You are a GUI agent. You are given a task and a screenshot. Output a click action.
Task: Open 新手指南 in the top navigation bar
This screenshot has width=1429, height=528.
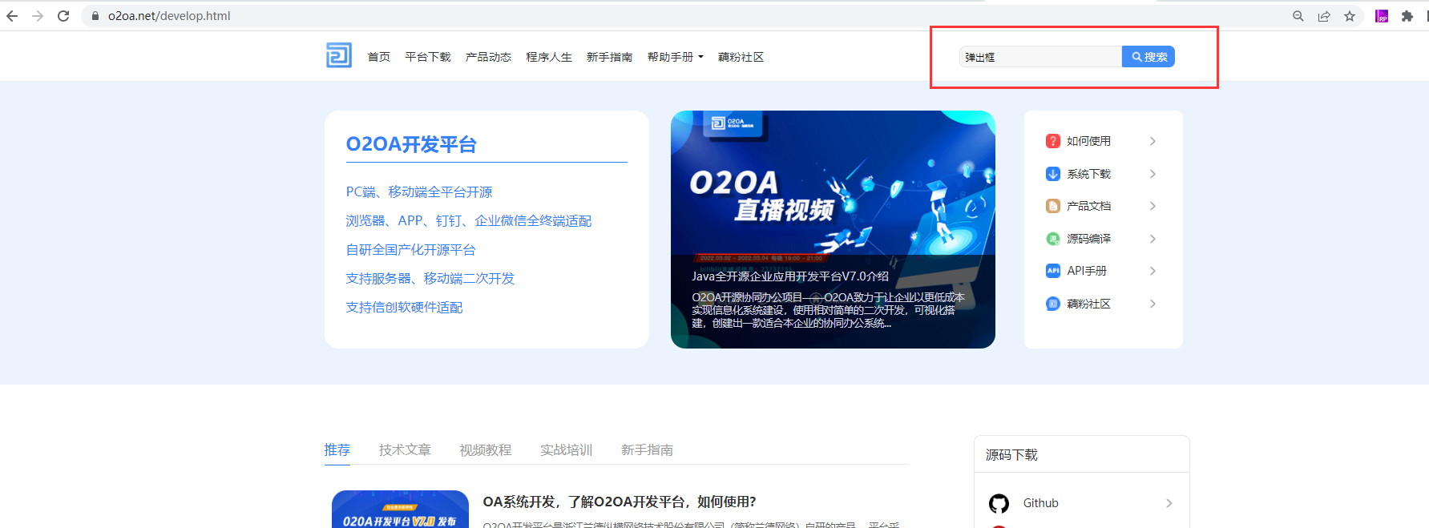(609, 57)
